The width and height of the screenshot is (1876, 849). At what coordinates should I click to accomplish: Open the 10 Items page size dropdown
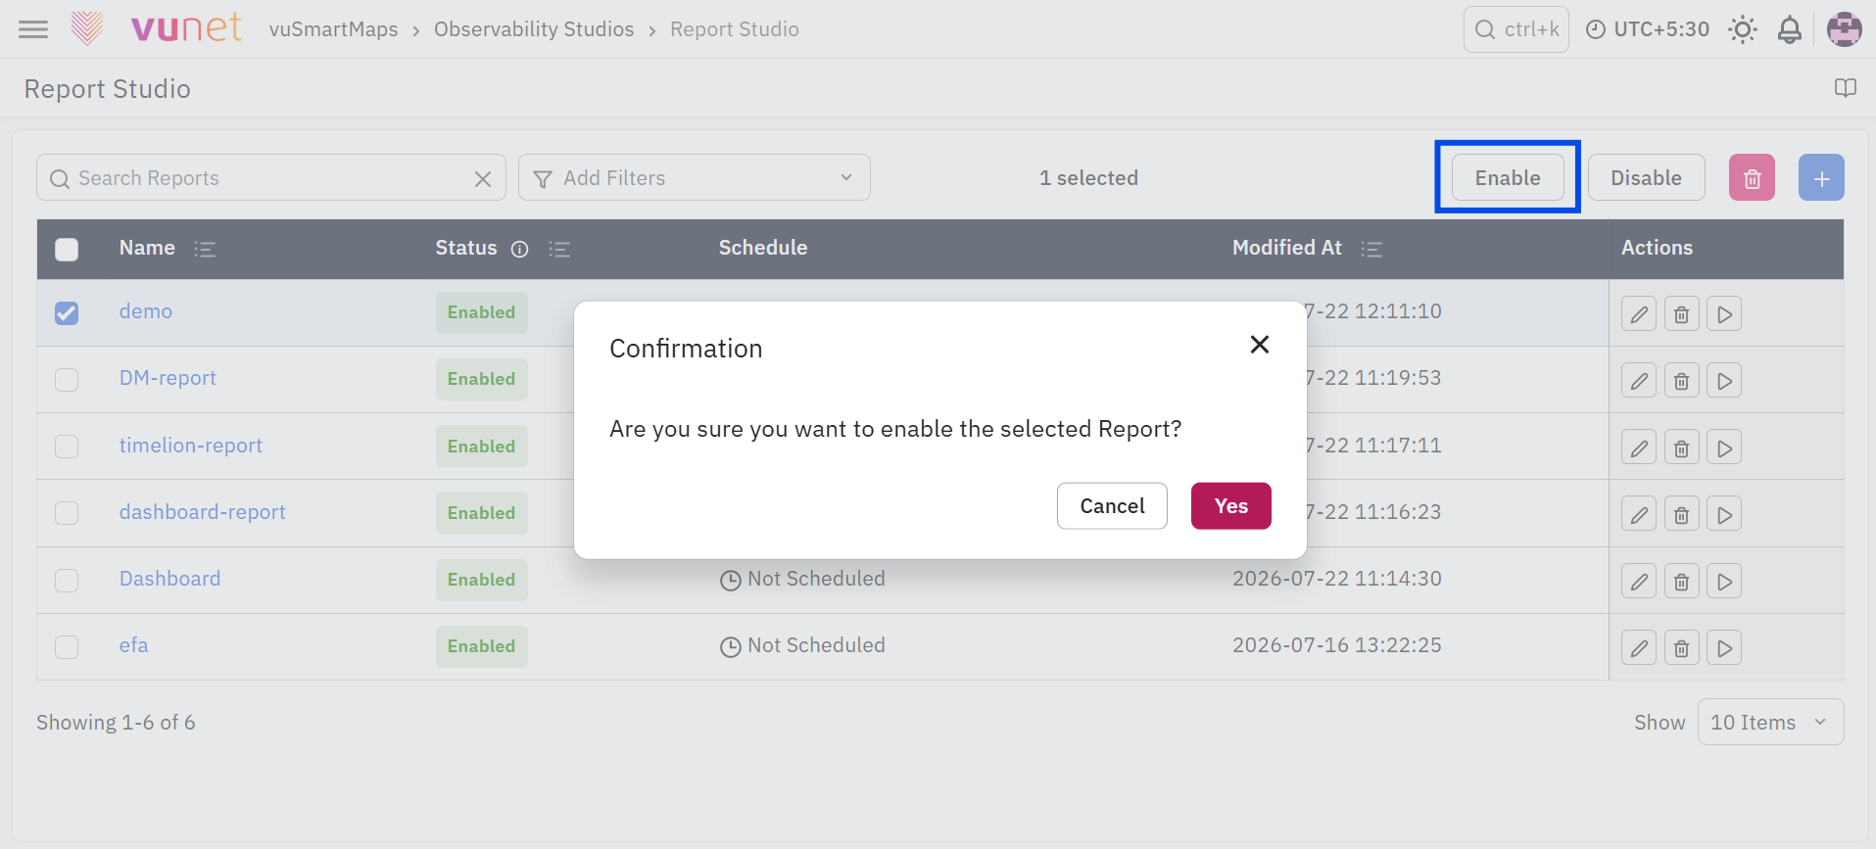pos(1770,723)
